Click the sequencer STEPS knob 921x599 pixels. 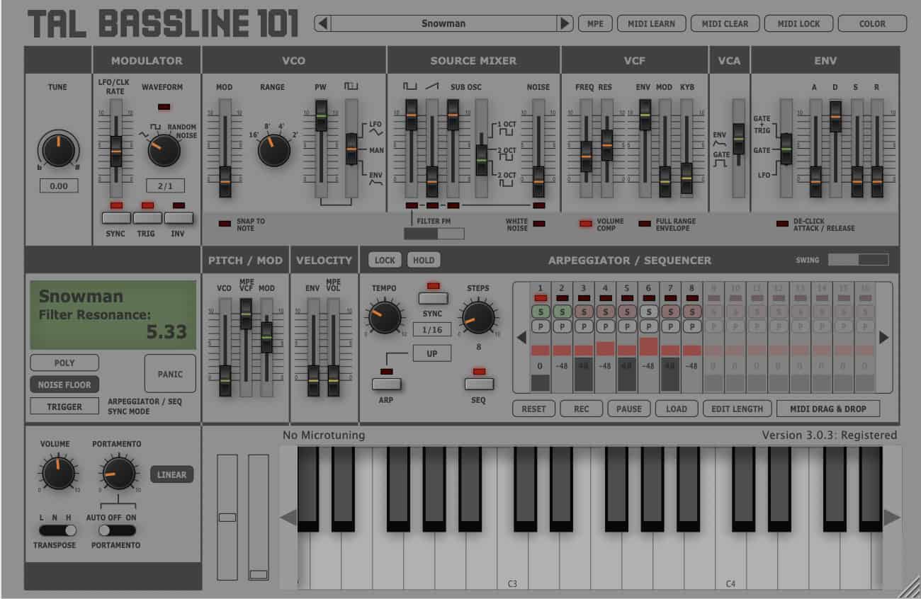point(479,318)
